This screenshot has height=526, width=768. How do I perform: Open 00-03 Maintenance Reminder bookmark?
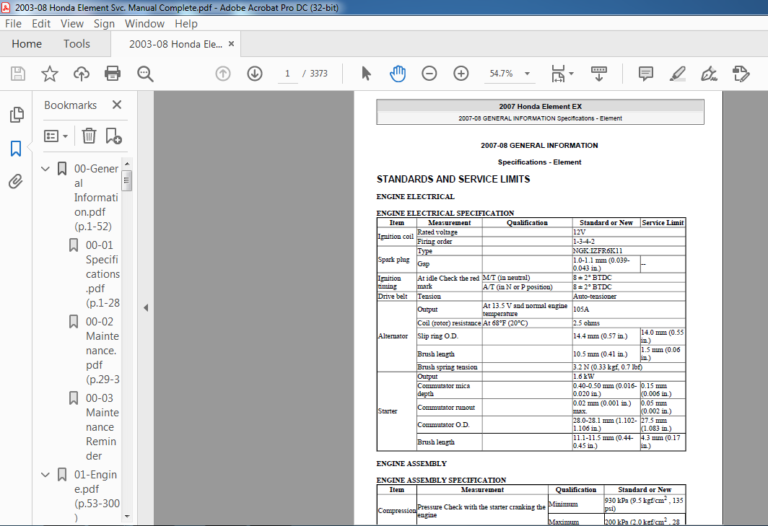coord(102,426)
